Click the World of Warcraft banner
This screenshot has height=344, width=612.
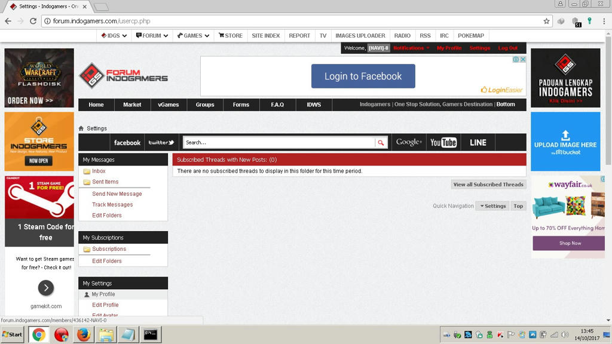(x=39, y=78)
